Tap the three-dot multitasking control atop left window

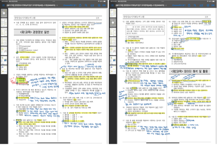(54, 1)
